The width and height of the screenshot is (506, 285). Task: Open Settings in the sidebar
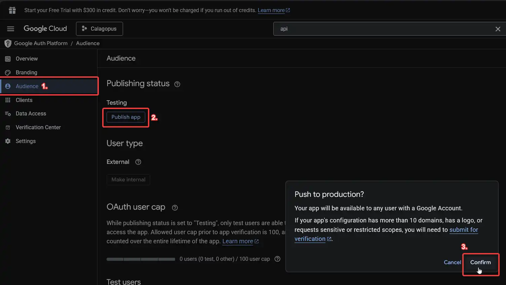(x=26, y=141)
